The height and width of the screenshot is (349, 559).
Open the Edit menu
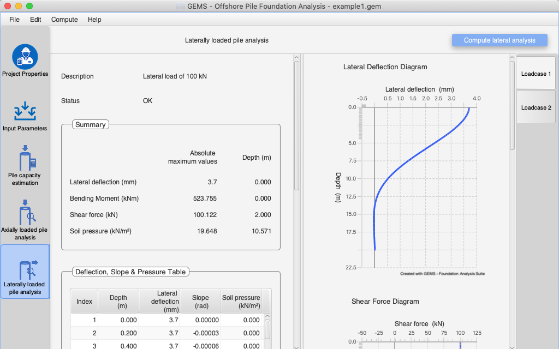[x=35, y=20]
